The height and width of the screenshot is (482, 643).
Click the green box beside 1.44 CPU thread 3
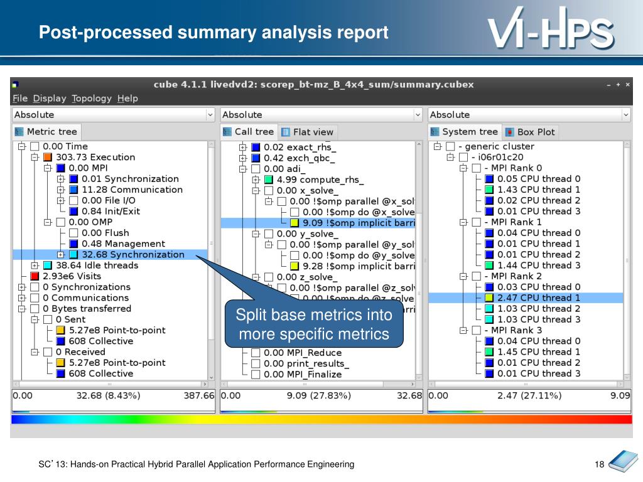coord(489,265)
